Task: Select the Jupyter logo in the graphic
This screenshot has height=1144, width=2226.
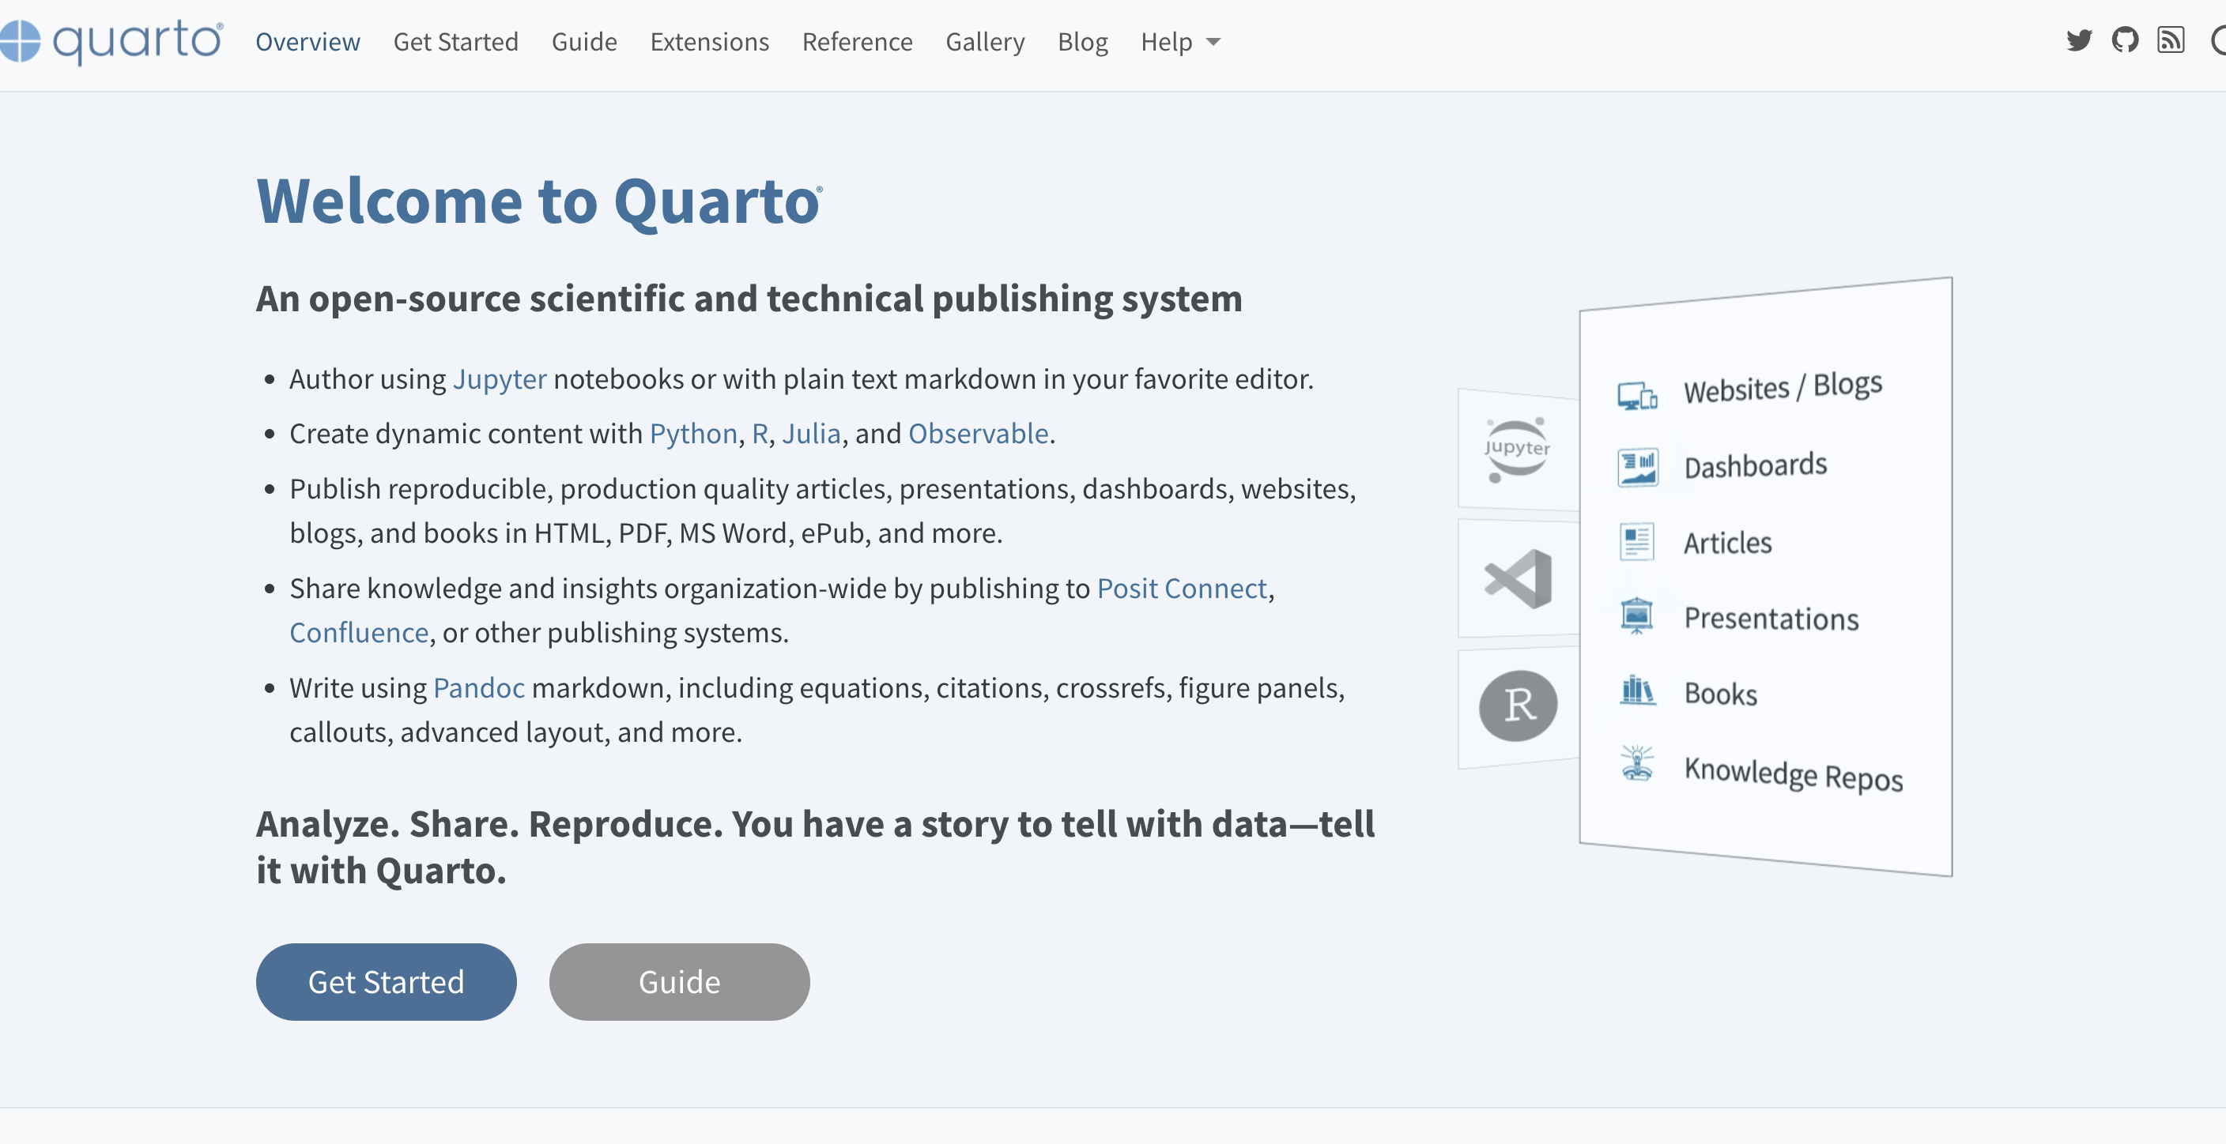Action: [1517, 449]
